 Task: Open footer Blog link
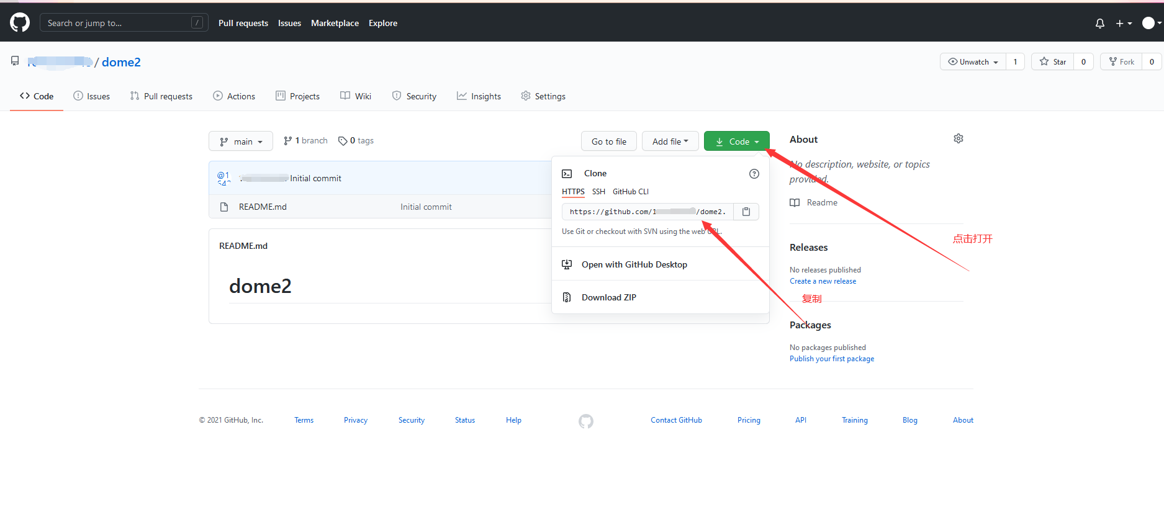pos(910,420)
